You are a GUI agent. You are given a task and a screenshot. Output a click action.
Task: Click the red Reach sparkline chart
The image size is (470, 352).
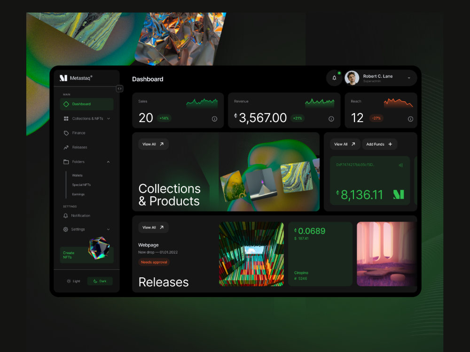[x=399, y=103]
